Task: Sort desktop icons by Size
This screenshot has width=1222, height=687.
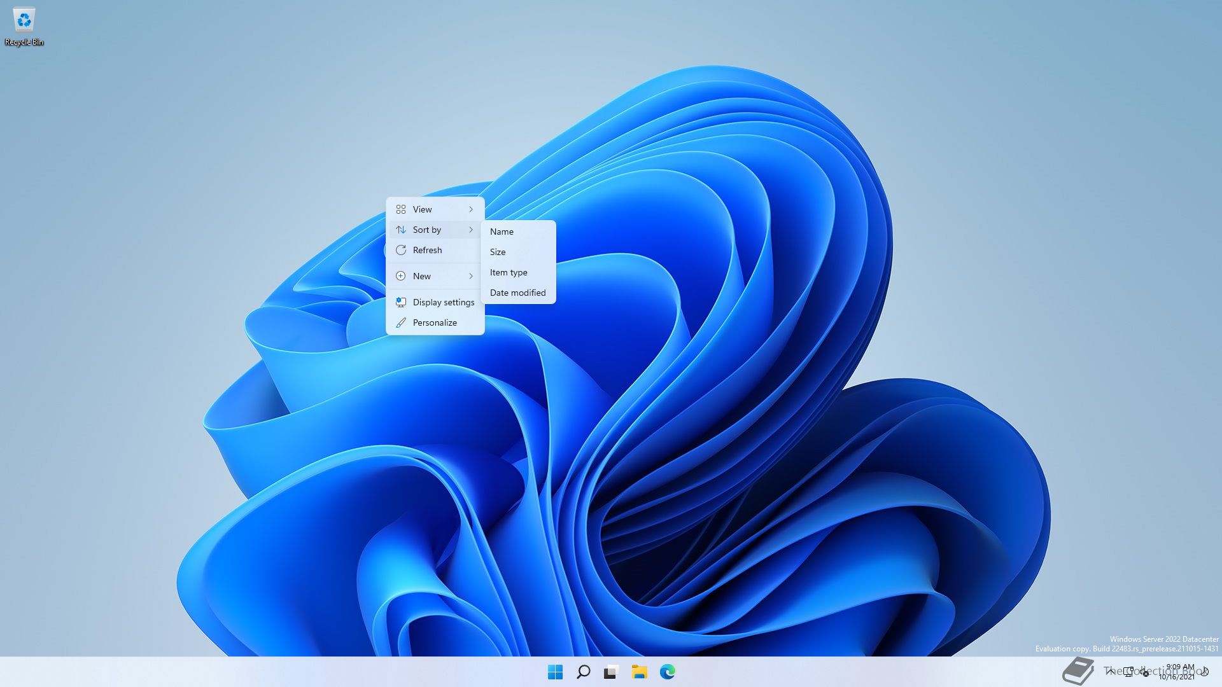Action: tap(518, 252)
